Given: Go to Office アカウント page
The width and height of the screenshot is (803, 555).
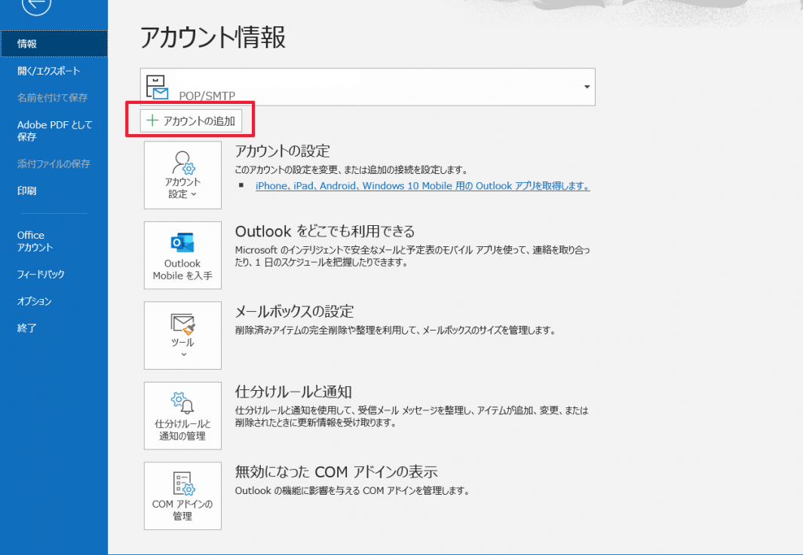Looking at the screenshot, I should pos(35,241).
